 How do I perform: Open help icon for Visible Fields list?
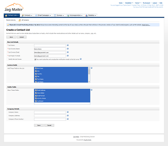point(91,90)
